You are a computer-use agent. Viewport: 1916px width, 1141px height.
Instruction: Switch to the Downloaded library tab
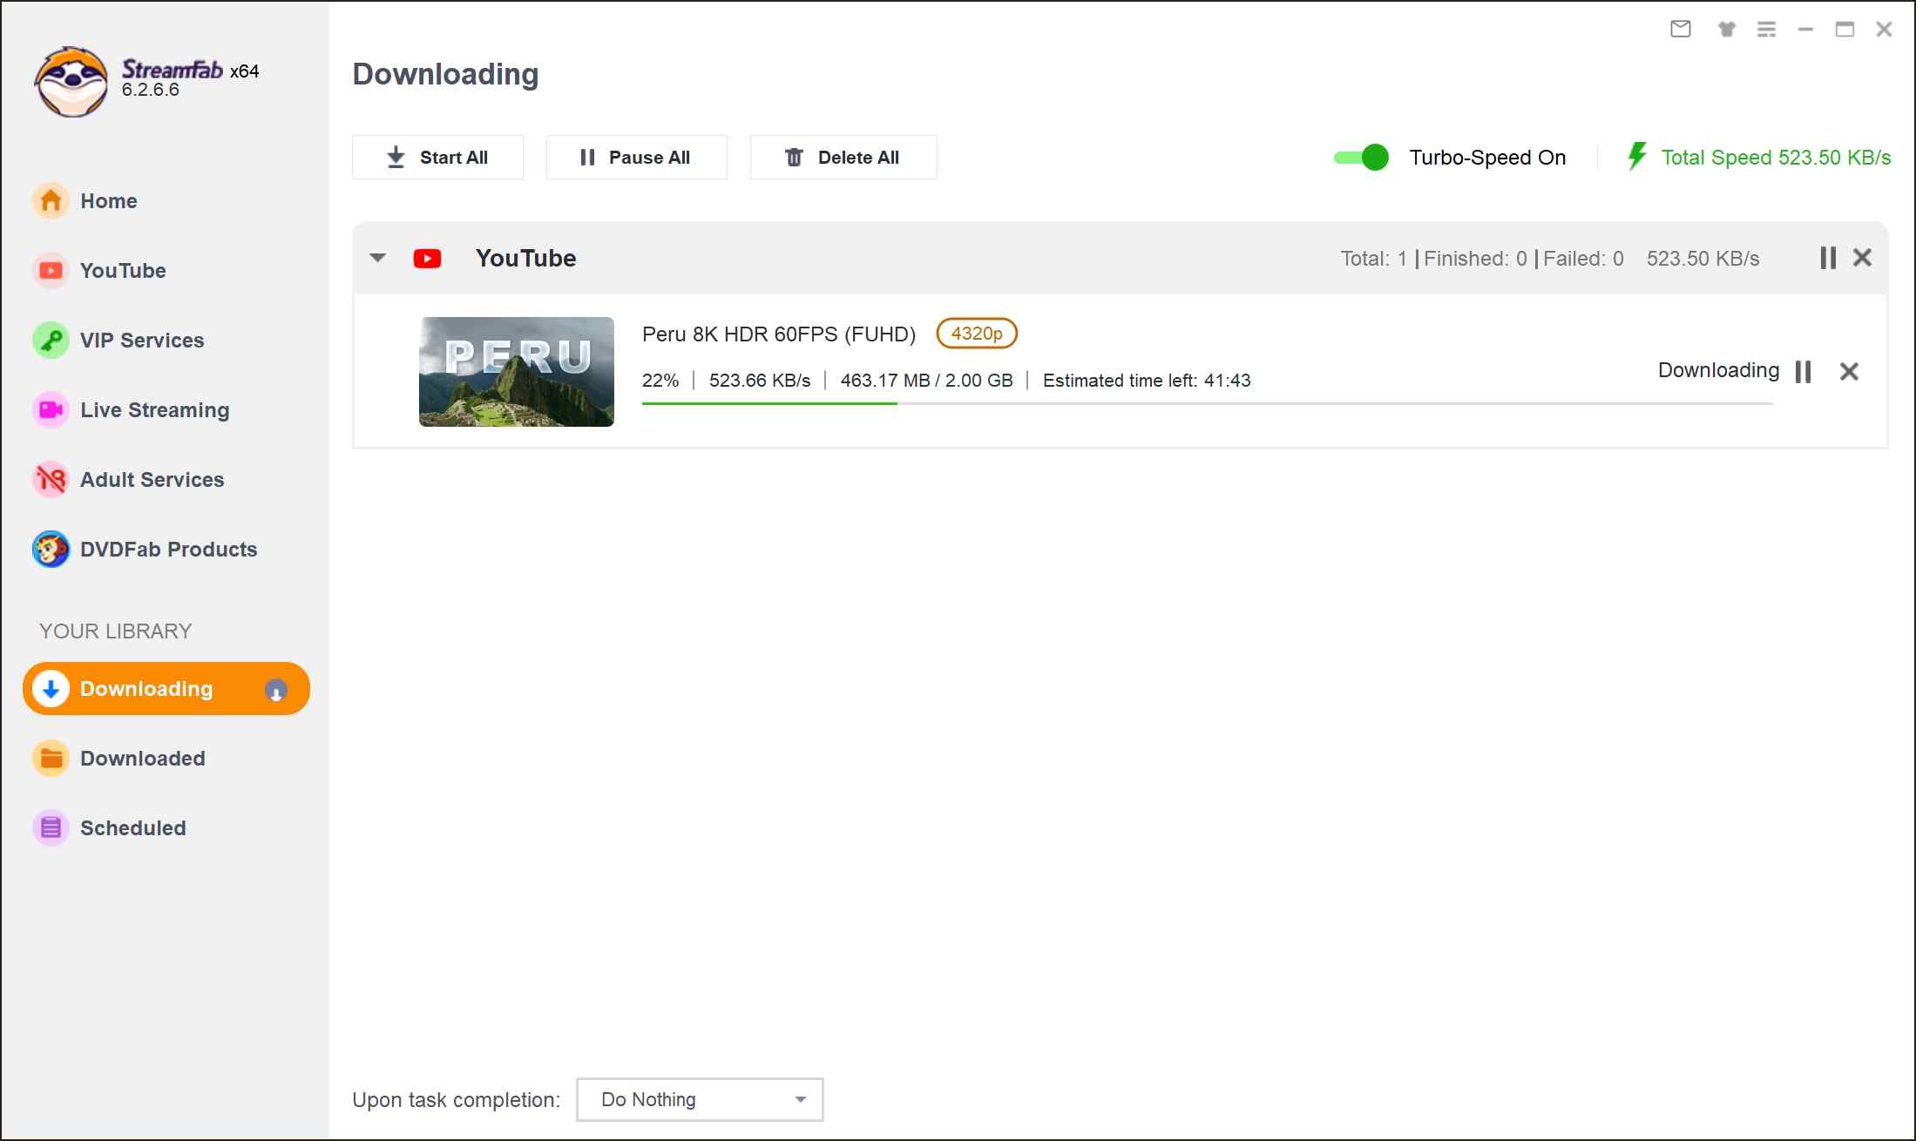click(x=142, y=758)
